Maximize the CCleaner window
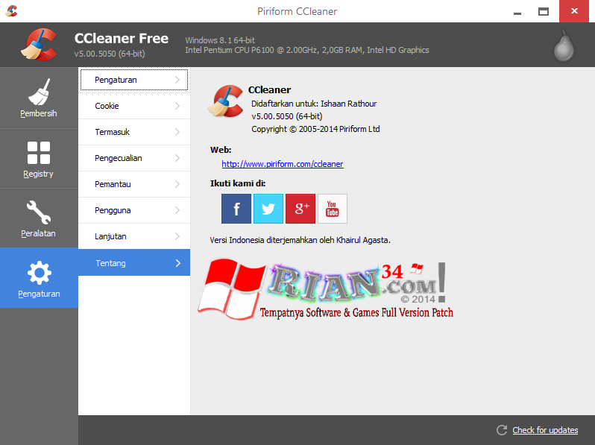Image resolution: width=595 pixels, height=445 pixels. [544, 11]
